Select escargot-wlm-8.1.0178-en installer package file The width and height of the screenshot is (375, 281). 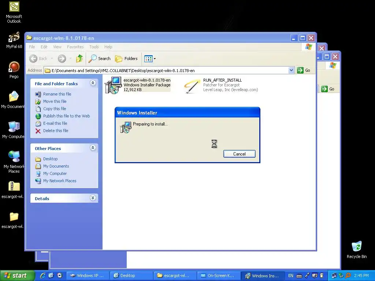click(x=138, y=85)
